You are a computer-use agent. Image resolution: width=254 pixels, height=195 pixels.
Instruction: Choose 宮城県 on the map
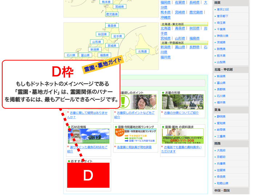tap(112, 46)
